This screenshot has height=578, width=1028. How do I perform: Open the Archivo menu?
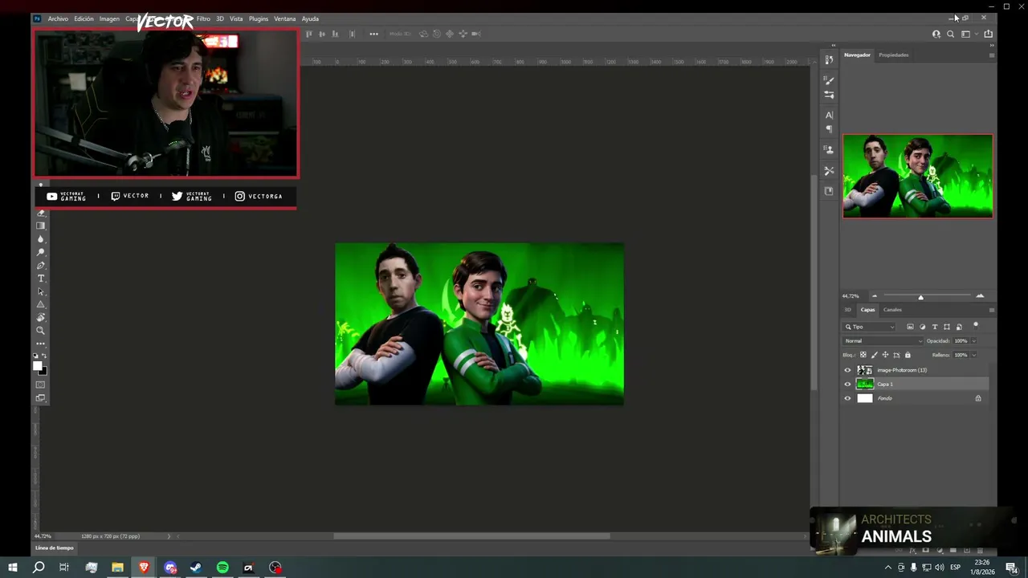(x=58, y=18)
